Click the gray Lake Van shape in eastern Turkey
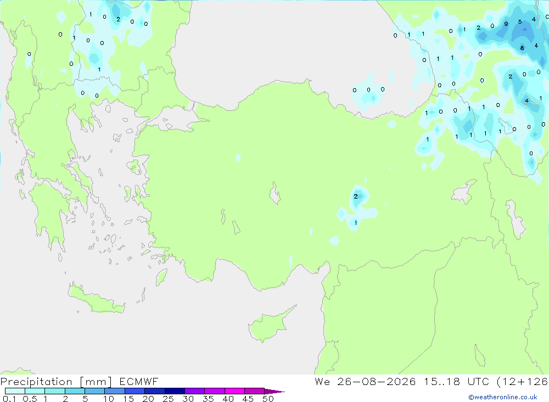The width and height of the screenshot is (549, 402). [465, 192]
